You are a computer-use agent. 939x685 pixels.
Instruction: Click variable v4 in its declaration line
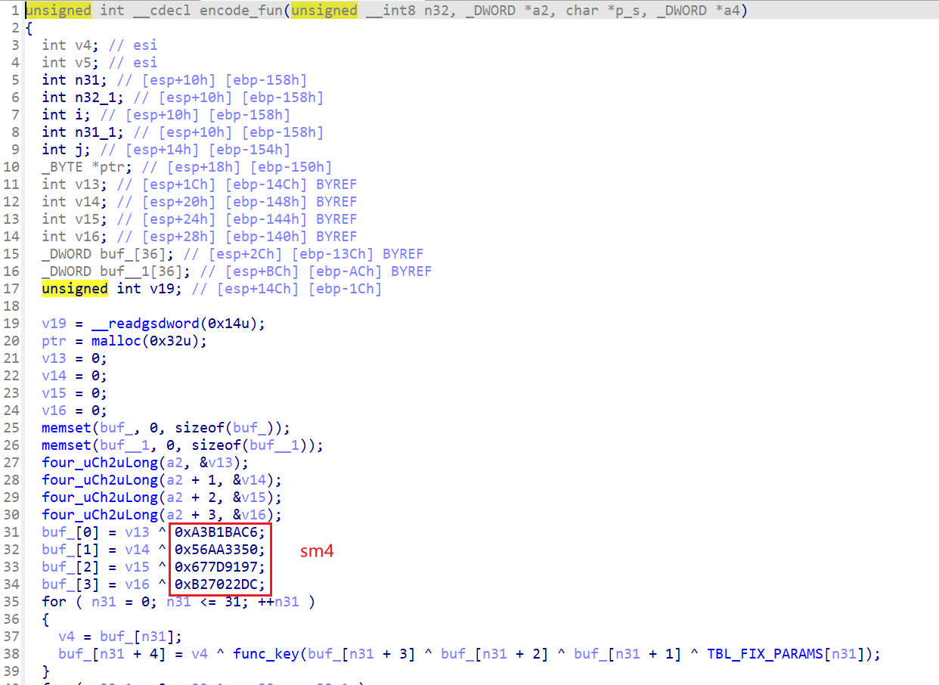(82, 45)
